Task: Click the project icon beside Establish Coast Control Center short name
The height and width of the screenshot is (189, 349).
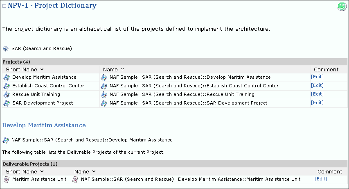Action: point(7,86)
